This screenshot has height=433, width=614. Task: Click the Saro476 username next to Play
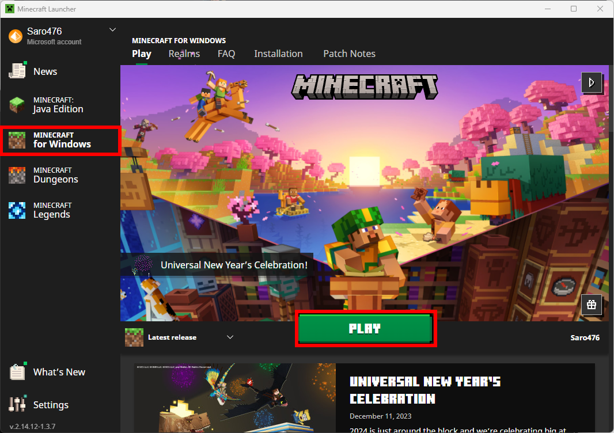click(x=585, y=337)
